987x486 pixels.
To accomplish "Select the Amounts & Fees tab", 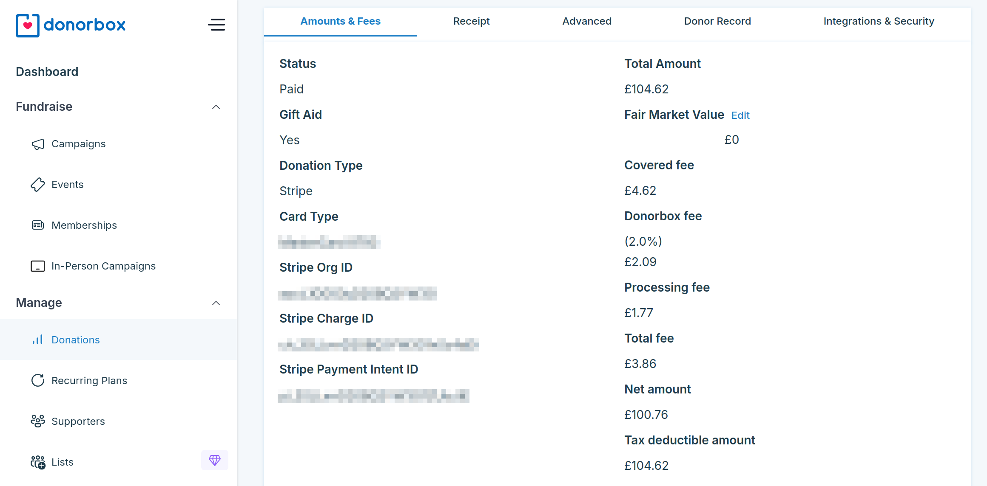I will pyautogui.click(x=340, y=21).
